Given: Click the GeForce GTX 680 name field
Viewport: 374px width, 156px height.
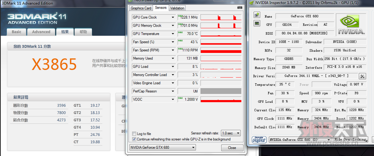Looking at the screenshot, I should (304, 16).
